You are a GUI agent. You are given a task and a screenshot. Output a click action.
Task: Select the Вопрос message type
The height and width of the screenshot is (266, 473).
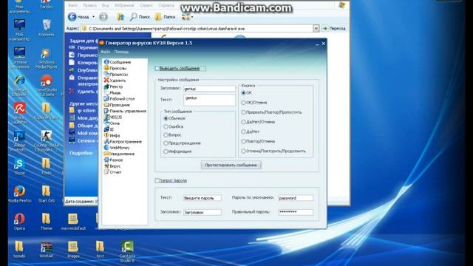click(166, 134)
